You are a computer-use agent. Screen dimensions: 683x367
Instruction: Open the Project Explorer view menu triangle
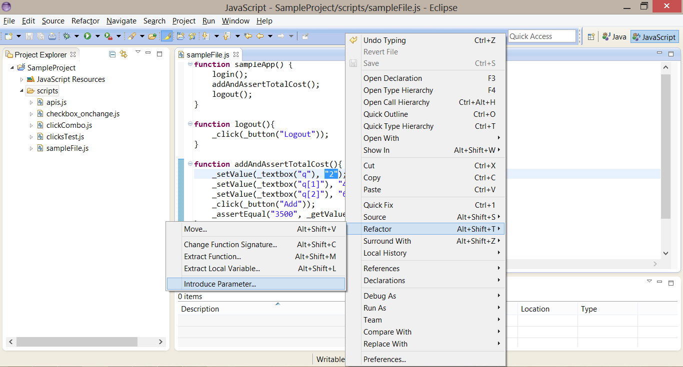[136, 52]
